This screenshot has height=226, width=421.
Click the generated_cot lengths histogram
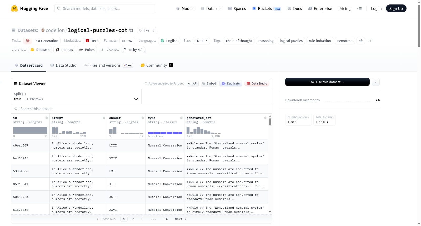coord(204,130)
